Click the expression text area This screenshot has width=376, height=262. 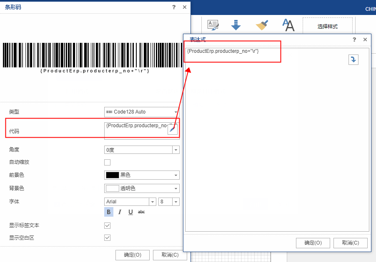tap(277, 140)
